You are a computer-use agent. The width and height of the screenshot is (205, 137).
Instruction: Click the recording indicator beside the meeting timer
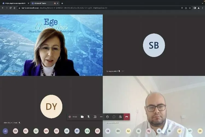pyautogui.click(x=70, y=117)
